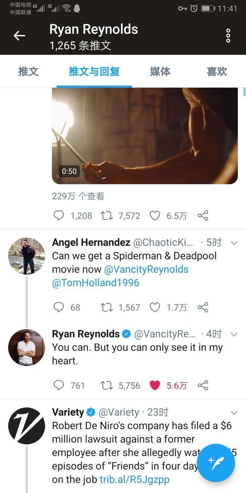The image size is (246, 493).
Task: Like the video tweet with 6.5万 likes
Action: coord(155,216)
